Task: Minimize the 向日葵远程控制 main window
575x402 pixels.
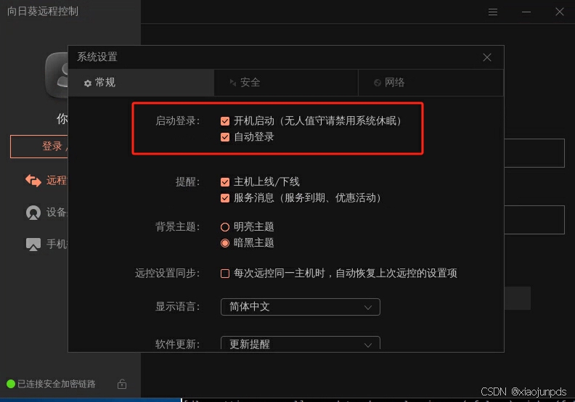Action: click(x=526, y=12)
